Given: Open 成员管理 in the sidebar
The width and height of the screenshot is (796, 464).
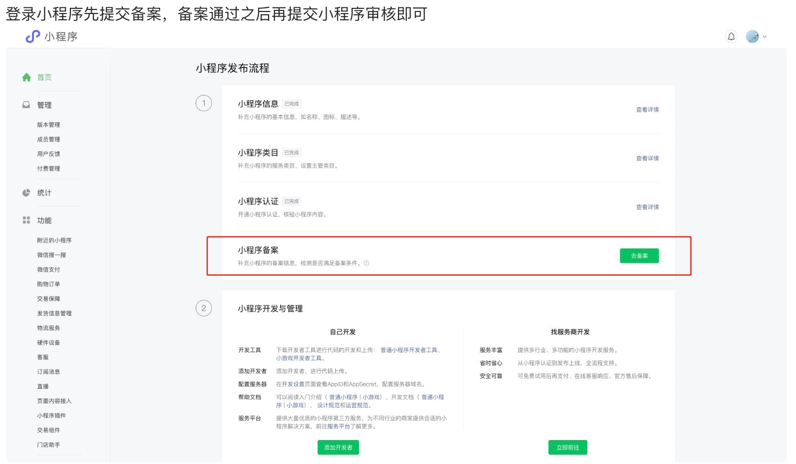Looking at the screenshot, I should pos(49,139).
